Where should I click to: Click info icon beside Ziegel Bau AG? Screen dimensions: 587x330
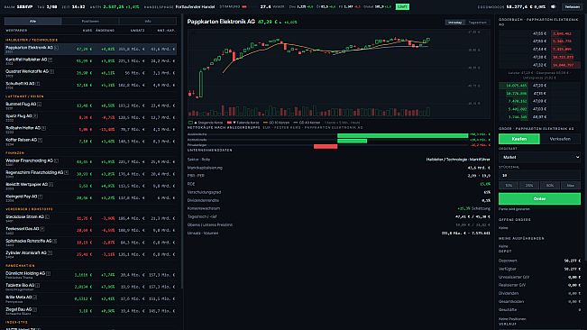coord(35,309)
